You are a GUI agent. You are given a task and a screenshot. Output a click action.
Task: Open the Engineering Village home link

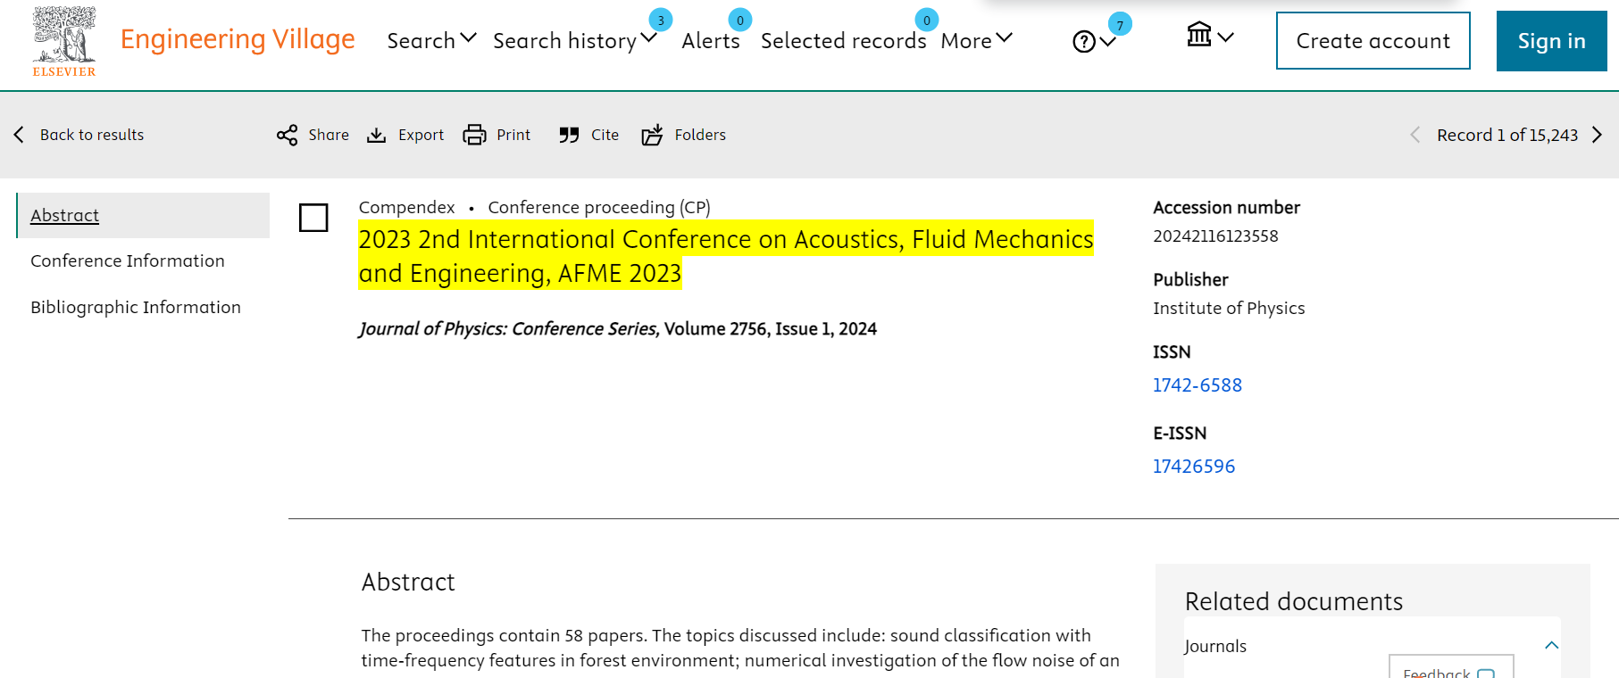point(238,39)
